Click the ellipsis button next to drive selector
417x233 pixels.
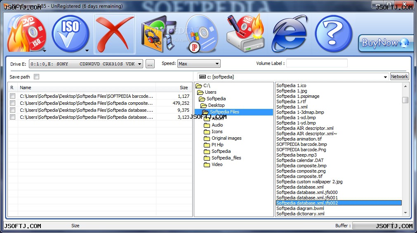pos(150,64)
